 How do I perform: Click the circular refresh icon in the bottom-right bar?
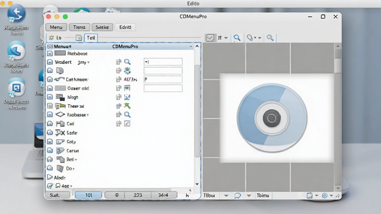[324, 195]
